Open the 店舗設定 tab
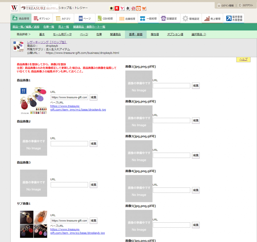The width and height of the screenshot is (257, 242). [x=169, y=19]
